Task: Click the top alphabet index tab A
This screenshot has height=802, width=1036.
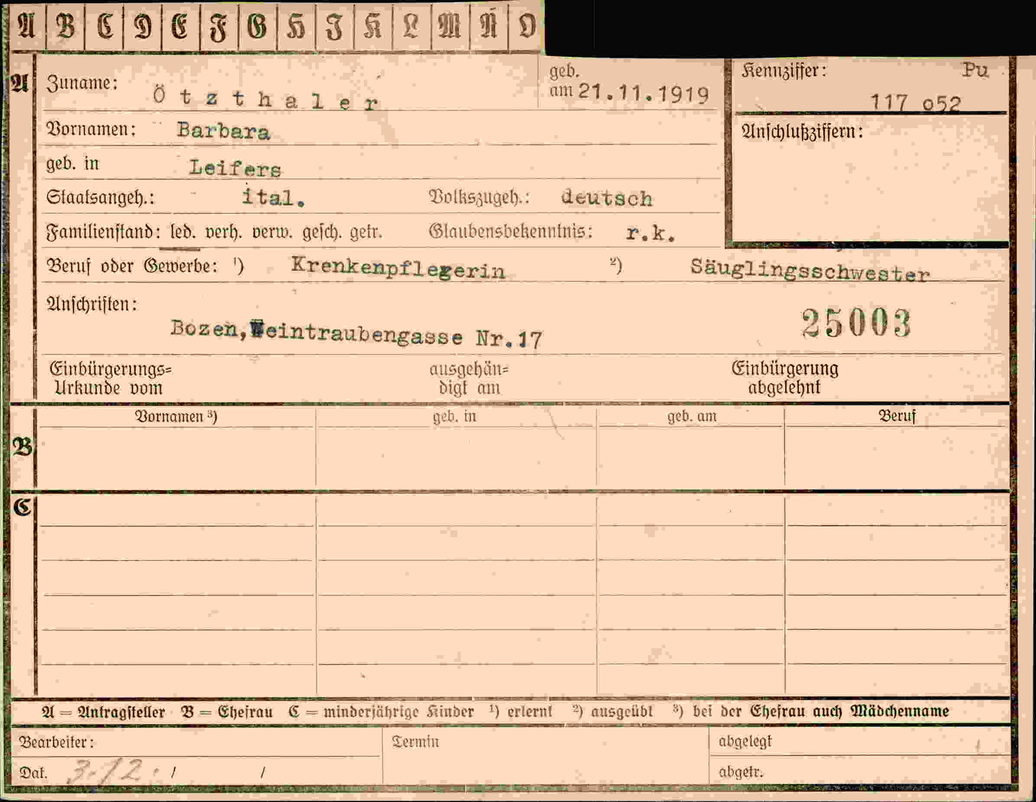Action: (x=27, y=26)
